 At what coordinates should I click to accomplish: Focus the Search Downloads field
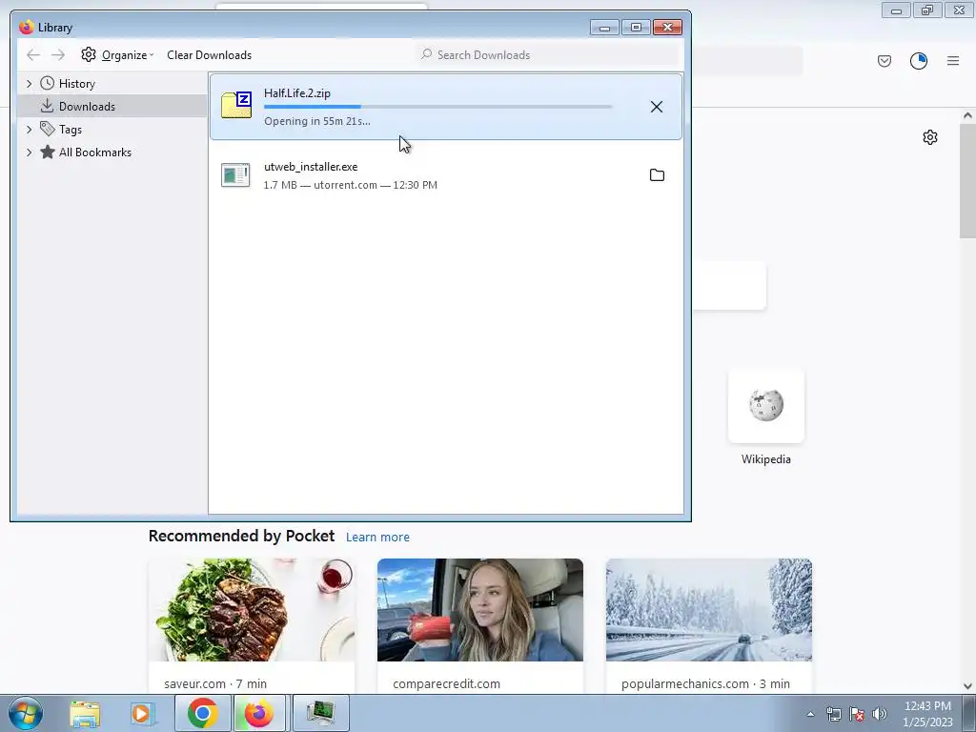coord(548,54)
